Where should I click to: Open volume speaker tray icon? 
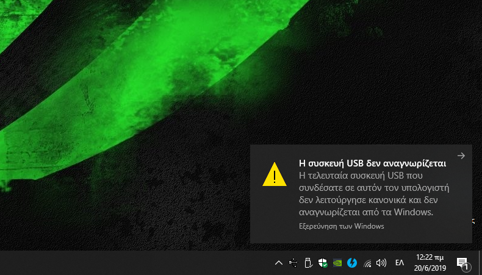click(x=381, y=263)
